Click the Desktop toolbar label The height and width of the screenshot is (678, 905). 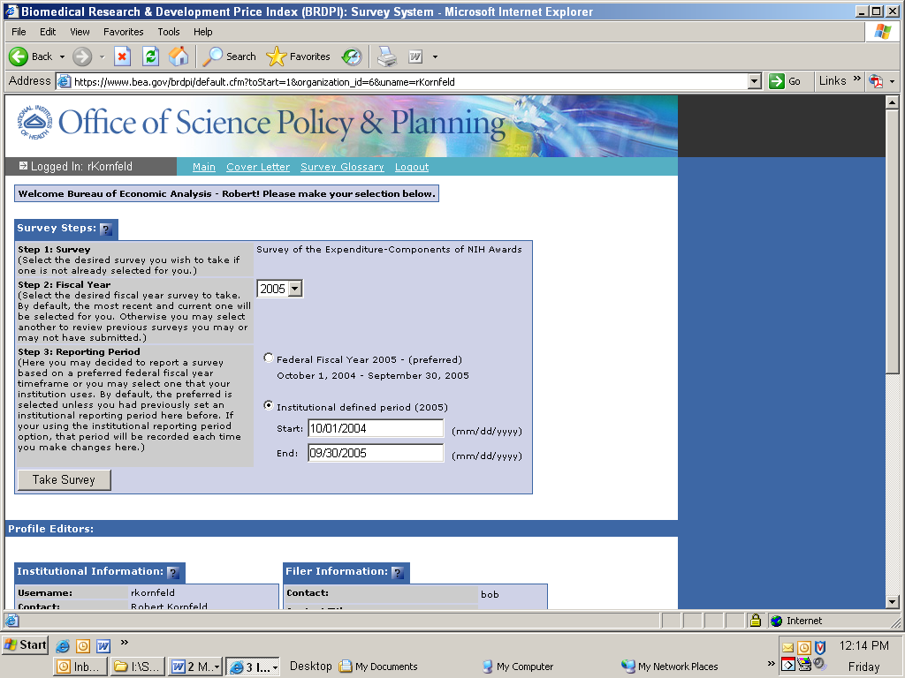[x=310, y=666]
